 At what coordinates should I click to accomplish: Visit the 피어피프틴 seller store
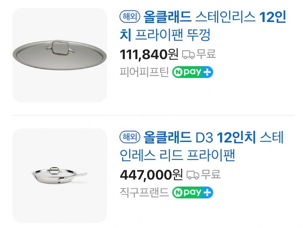[x=144, y=73]
